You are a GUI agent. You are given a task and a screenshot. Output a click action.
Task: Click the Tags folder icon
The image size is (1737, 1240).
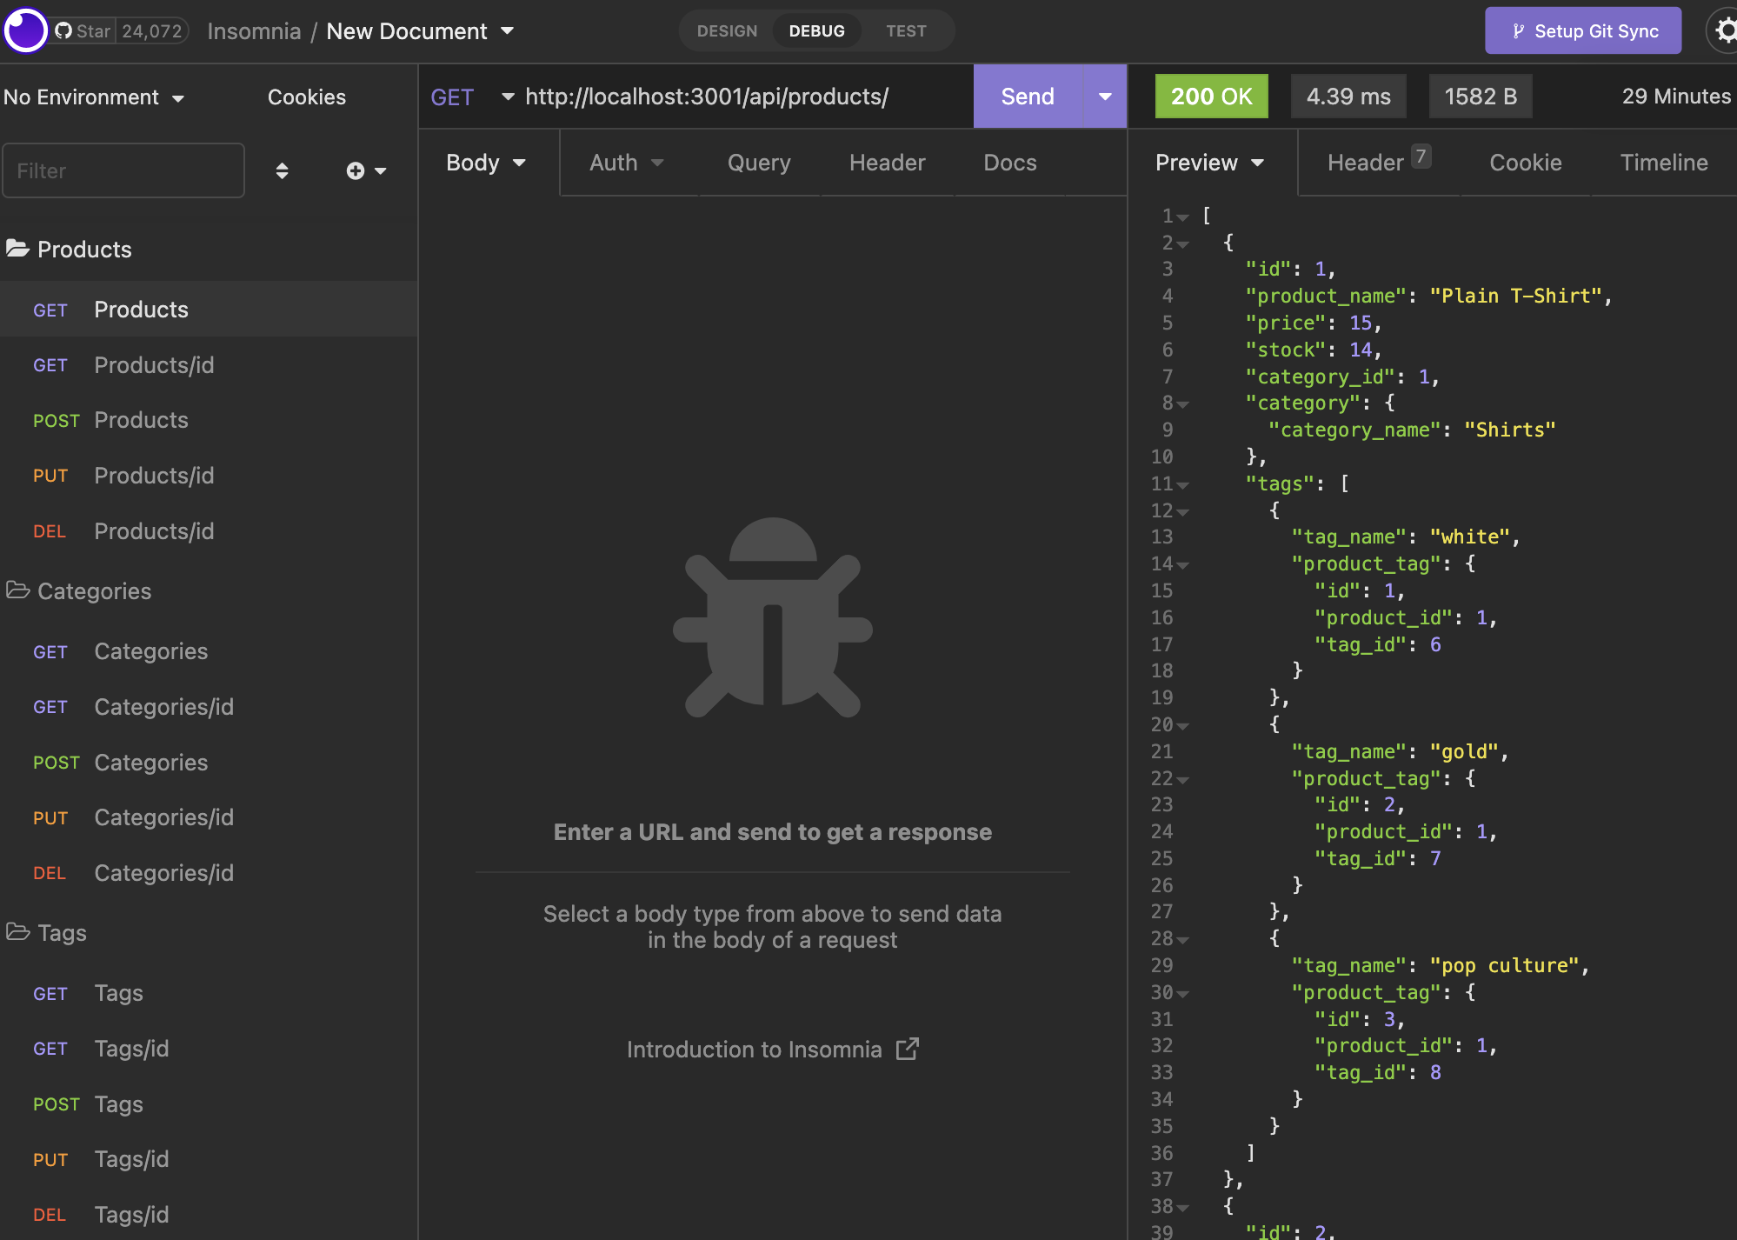tap(17, 932)
